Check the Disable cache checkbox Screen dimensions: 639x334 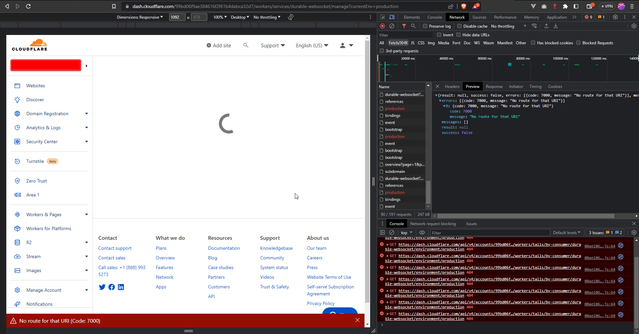pos(459,26)
